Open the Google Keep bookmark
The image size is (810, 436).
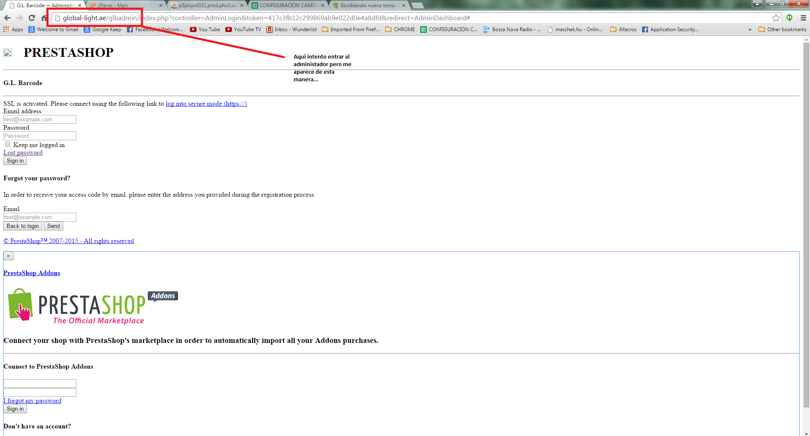[x=103, y=29]
